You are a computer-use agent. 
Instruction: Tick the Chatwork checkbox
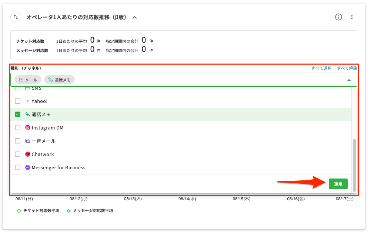tap(17, 154)
